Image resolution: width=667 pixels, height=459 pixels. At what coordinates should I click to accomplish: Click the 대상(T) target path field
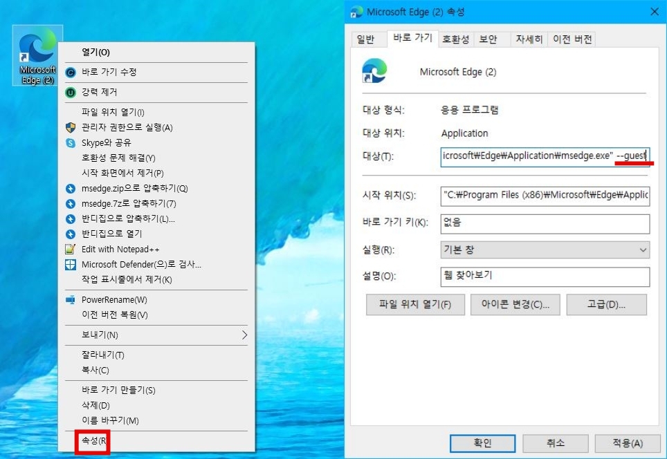pyautogui.click(x=545, y=156)
